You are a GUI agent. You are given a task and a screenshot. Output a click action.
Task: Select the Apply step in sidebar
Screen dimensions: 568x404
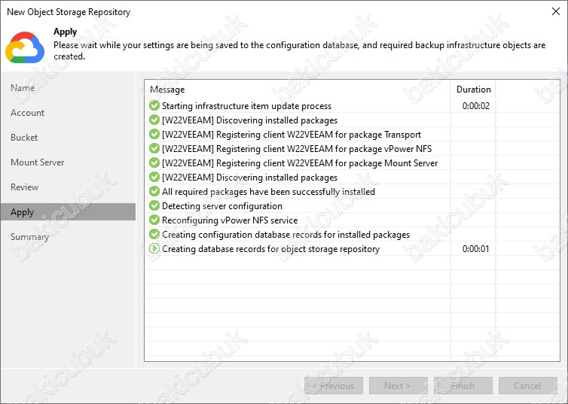coord(68,212)
